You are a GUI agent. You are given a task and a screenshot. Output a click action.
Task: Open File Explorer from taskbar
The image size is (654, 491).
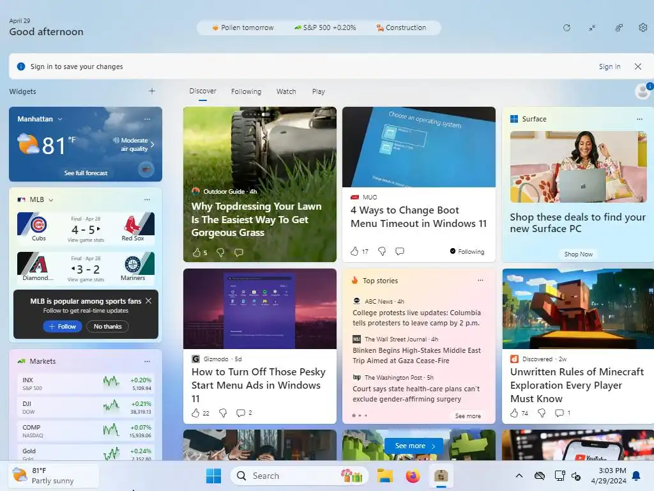384,476
